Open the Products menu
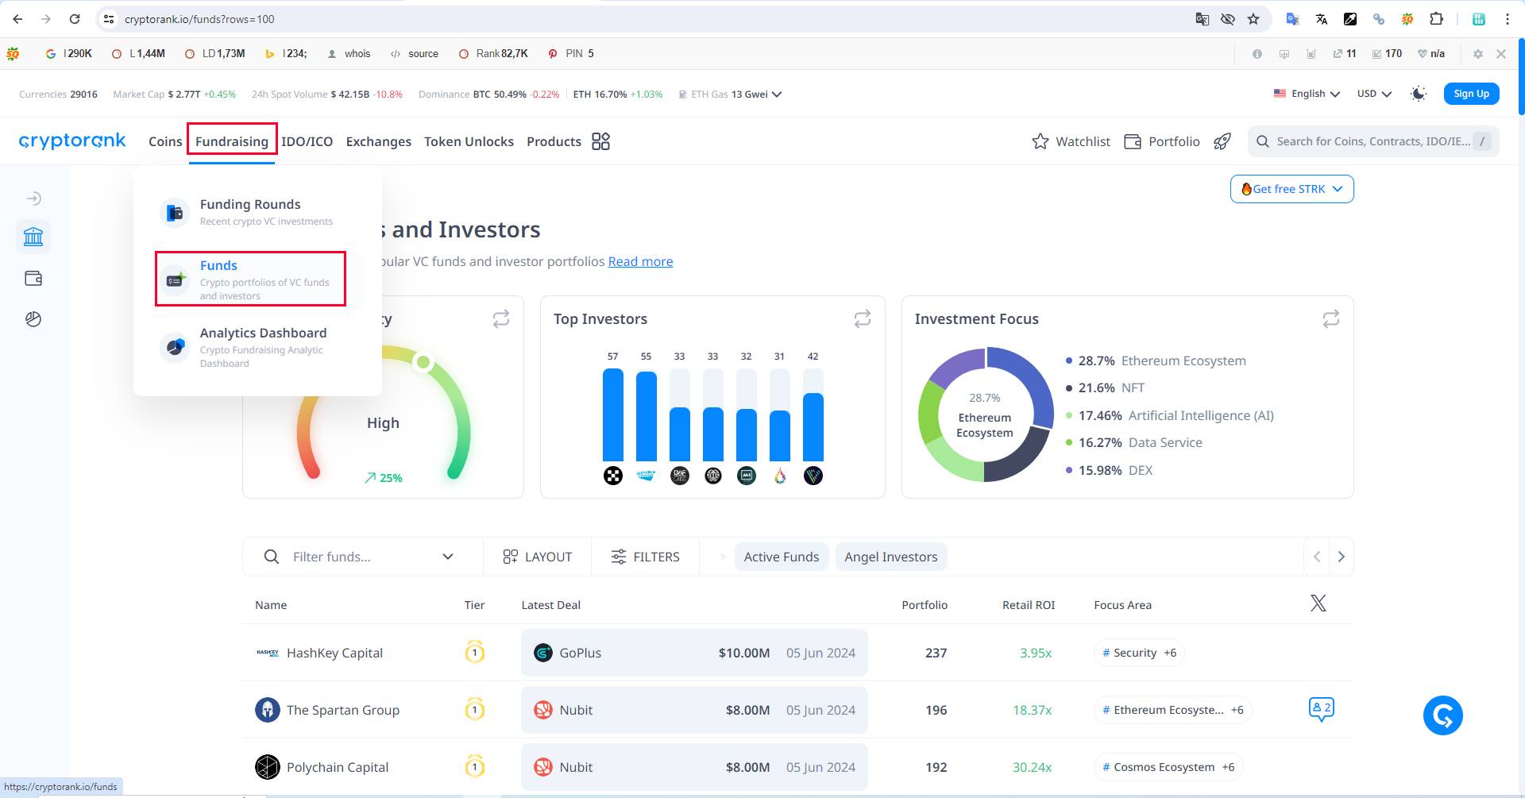The image size is (1525, 798). (x=554, y=141)
